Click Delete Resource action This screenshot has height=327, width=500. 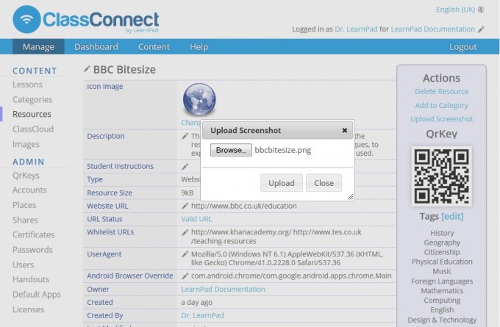442,92
